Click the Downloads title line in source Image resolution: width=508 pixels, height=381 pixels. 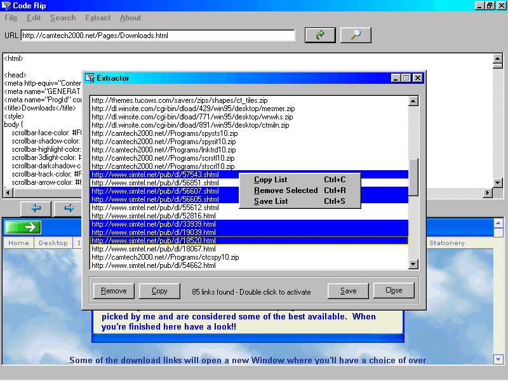pyautogui.click(x=40, y=108)
